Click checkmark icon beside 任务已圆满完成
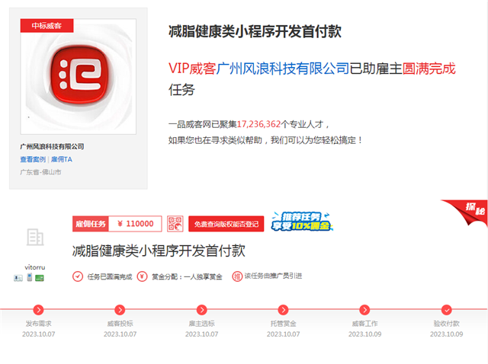The image size is (488, 364). pos(78,276)
